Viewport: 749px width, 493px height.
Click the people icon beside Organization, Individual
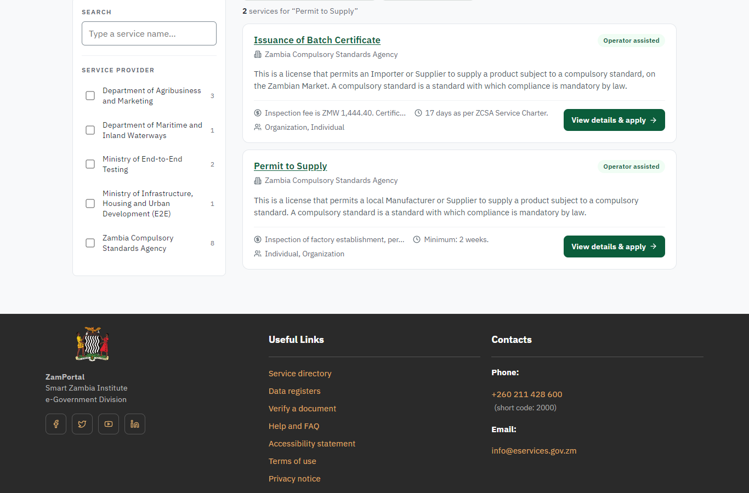[258, 128]
